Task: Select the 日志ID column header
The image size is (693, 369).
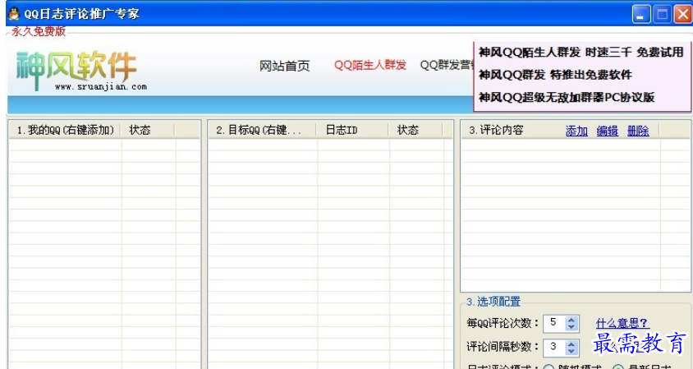Action: pyautogui.click(x=353, y=130)
